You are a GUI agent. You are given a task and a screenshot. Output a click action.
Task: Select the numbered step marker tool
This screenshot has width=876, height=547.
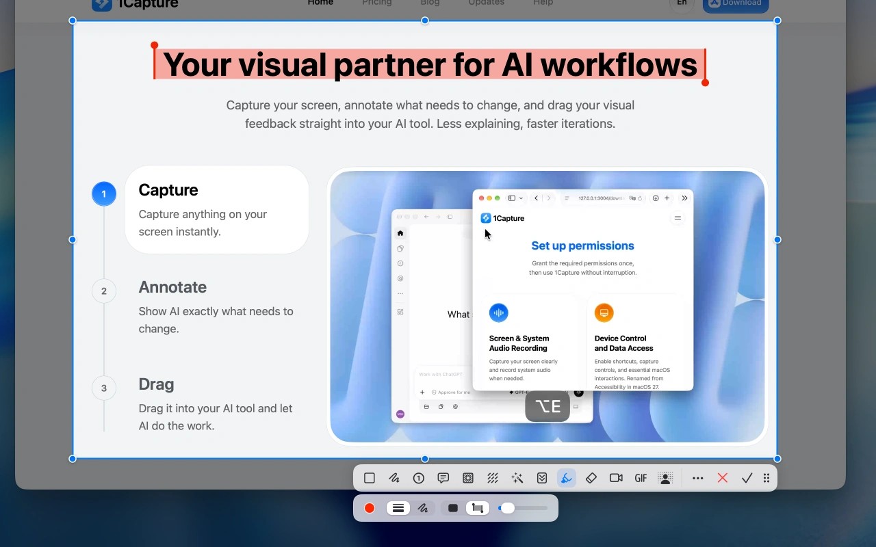[419, 478]
